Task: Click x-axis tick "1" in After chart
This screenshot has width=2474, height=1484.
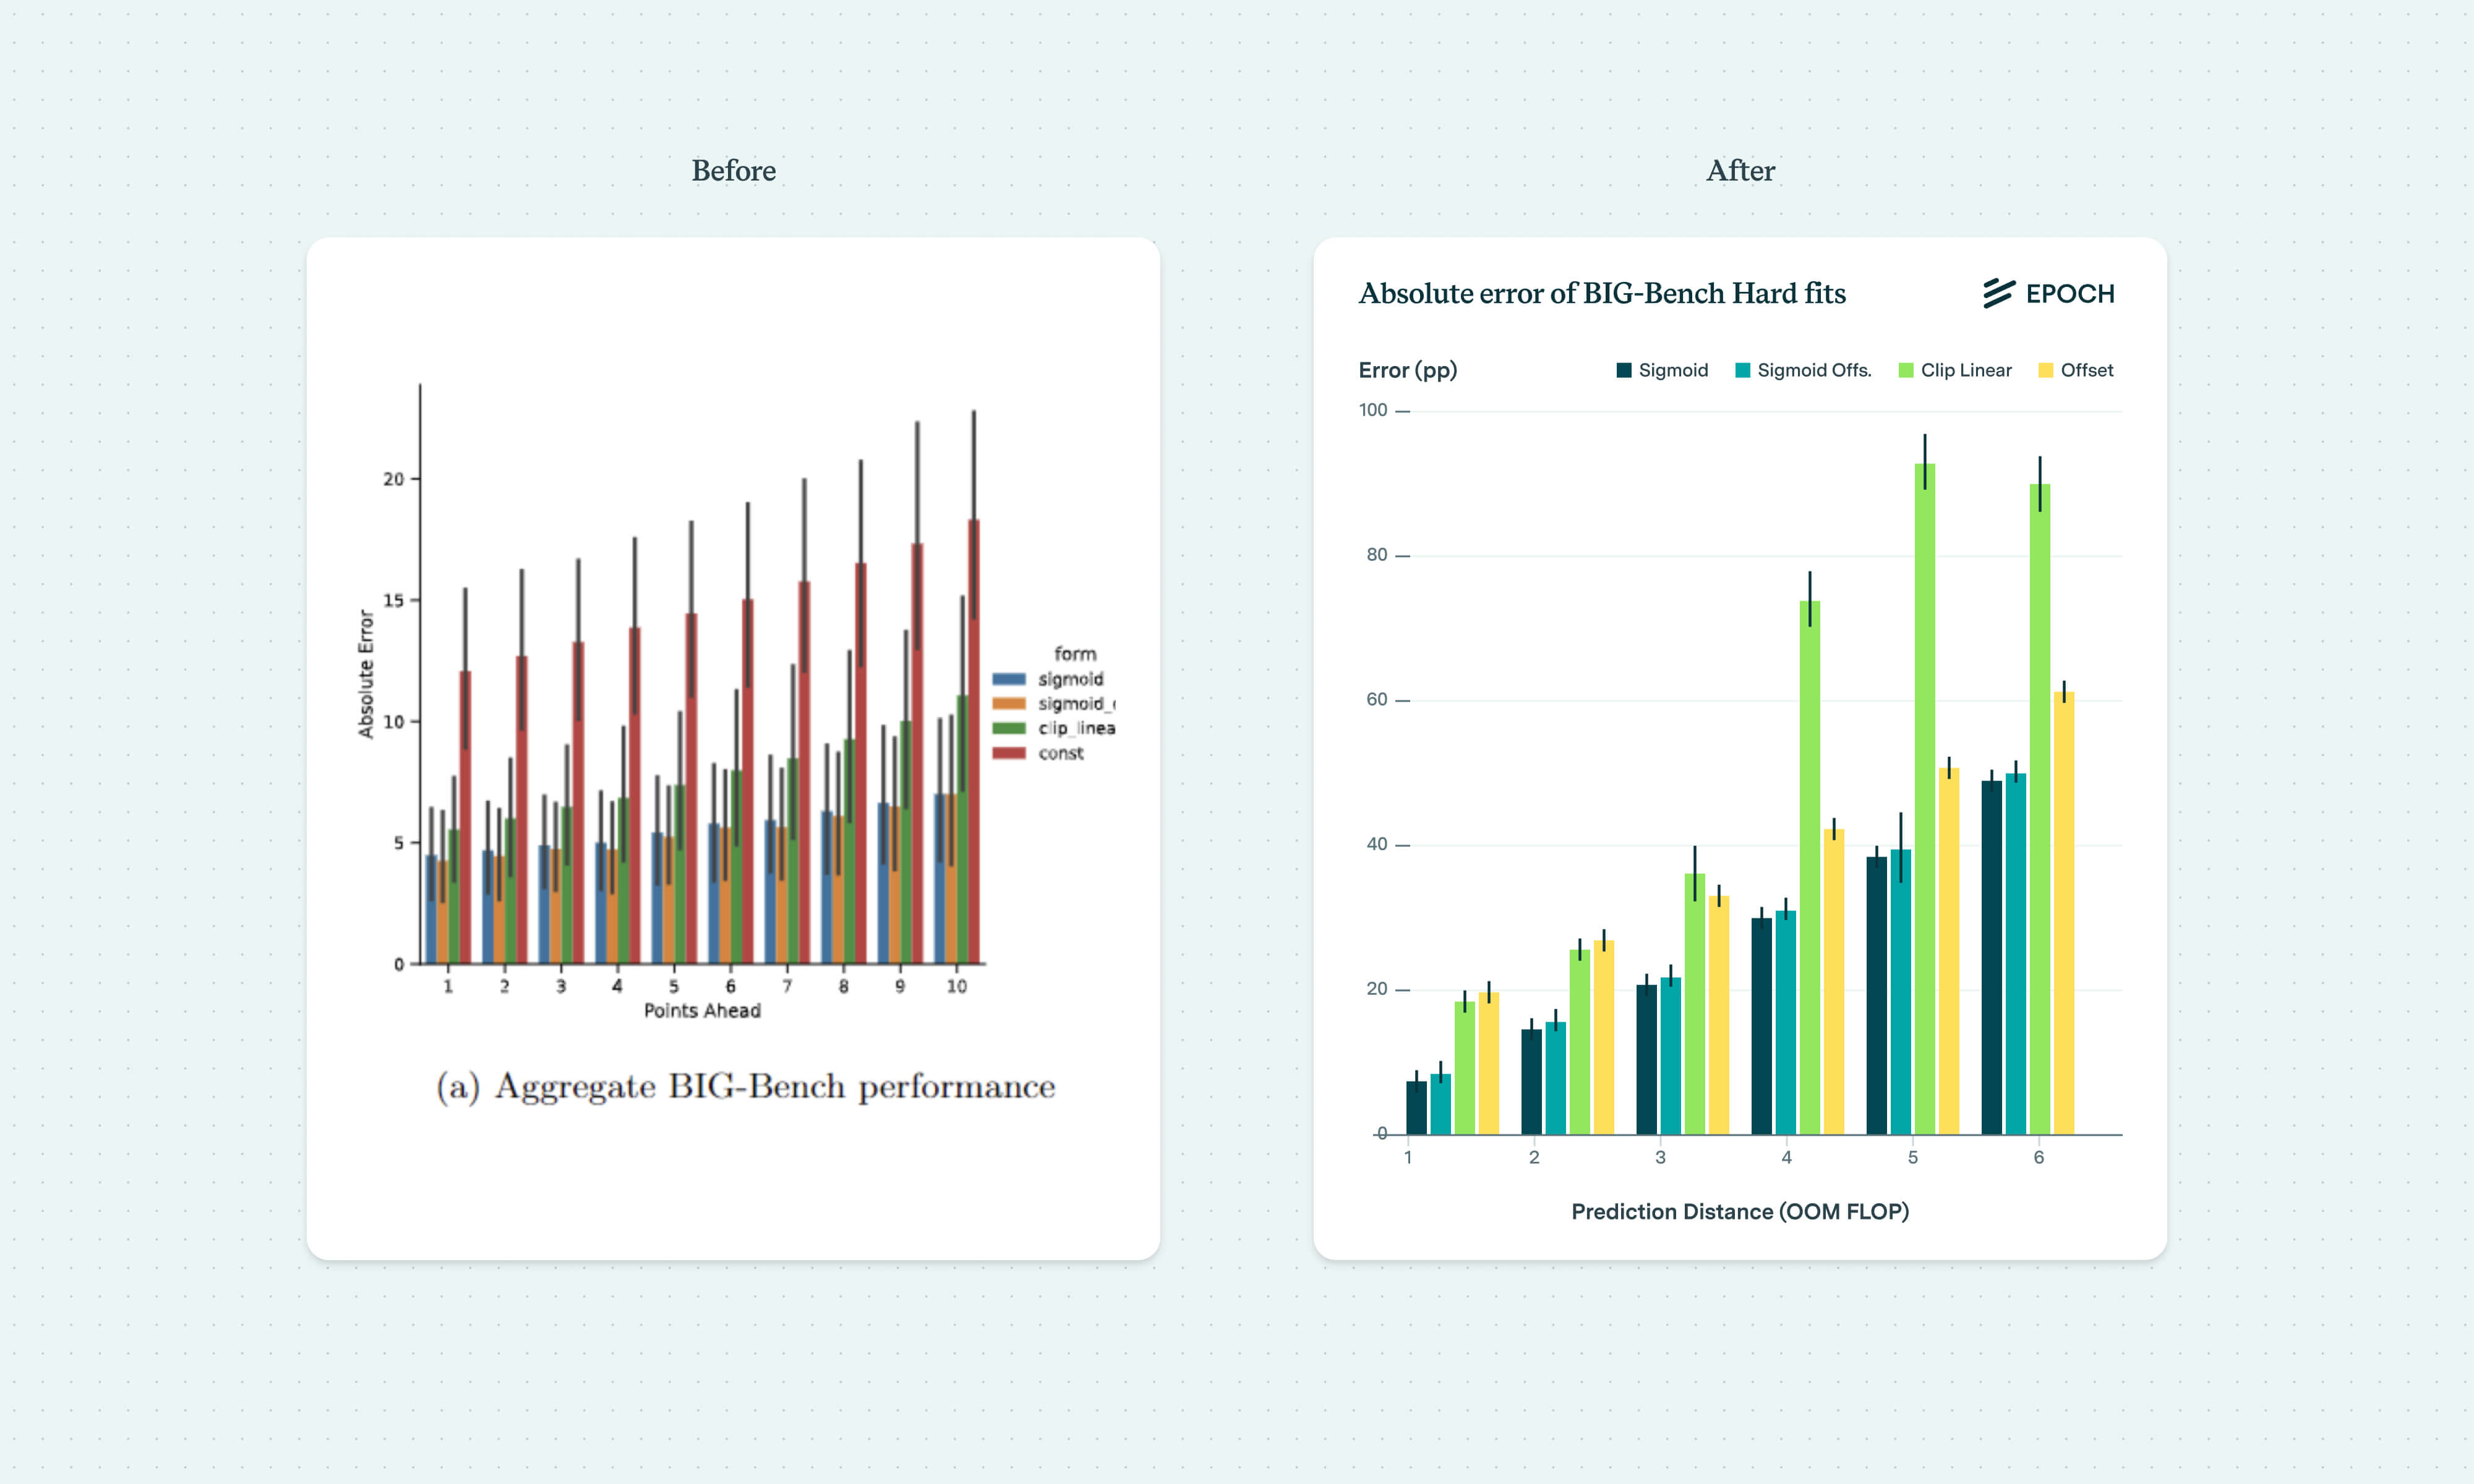Action: click(1408, 1158)
